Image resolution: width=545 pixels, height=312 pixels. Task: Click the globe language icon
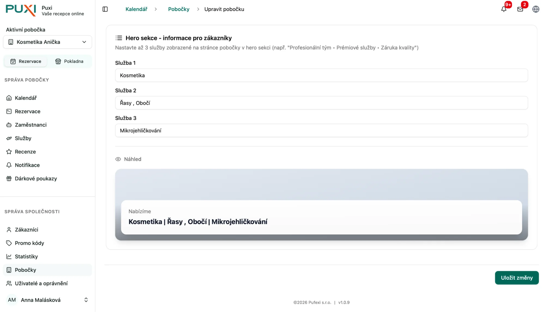pos(535,9)
